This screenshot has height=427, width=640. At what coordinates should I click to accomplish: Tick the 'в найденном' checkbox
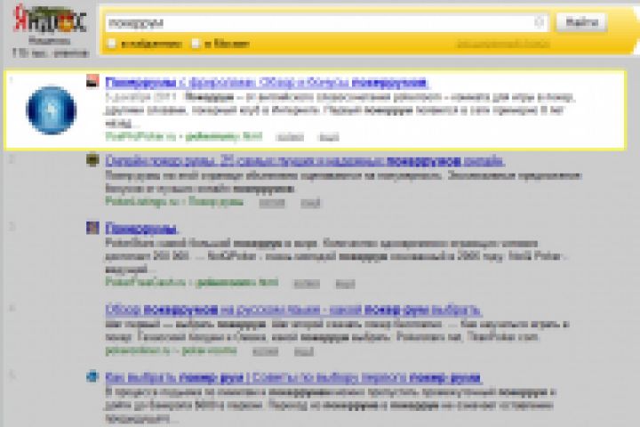point(111,44)
